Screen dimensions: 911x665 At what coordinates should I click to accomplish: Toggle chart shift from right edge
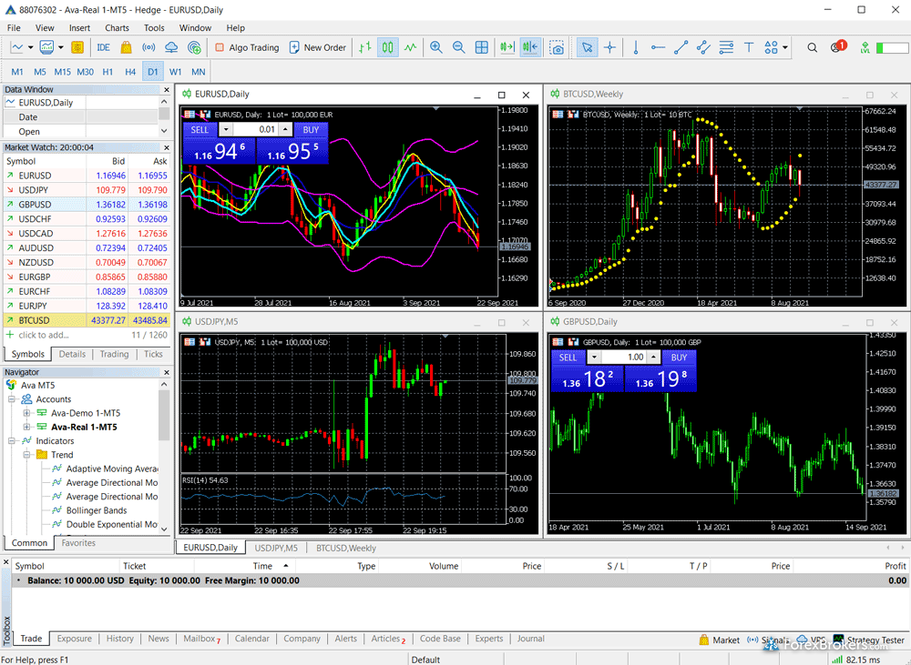tap(530, 47)
